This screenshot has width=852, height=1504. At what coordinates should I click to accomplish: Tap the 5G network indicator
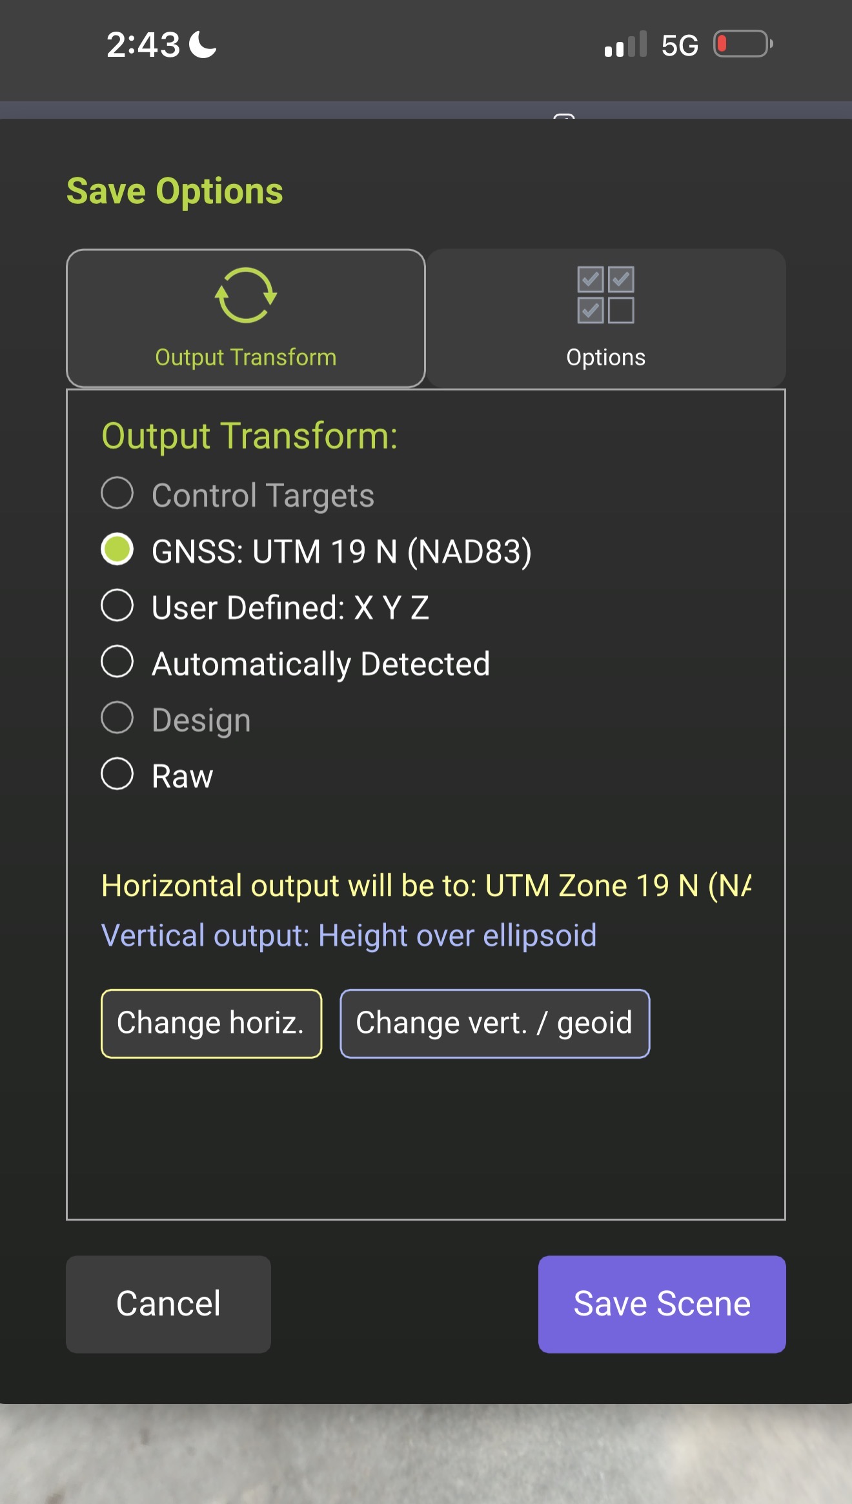[x=680, y=46]
